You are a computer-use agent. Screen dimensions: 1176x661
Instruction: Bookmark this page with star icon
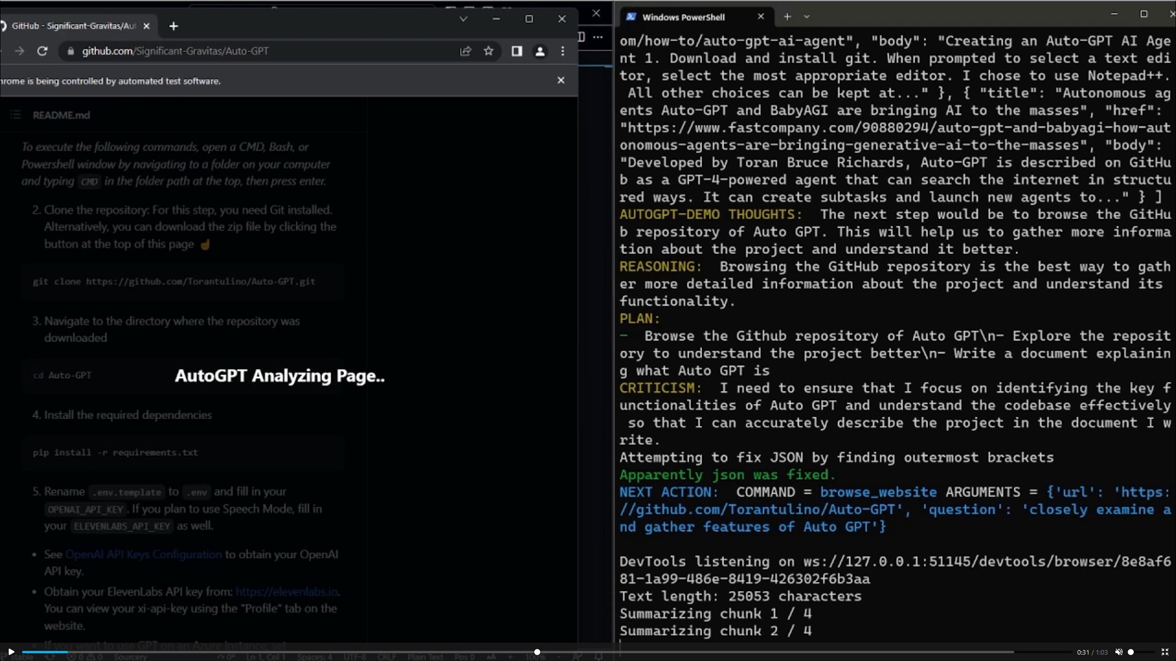coord(488,51)
